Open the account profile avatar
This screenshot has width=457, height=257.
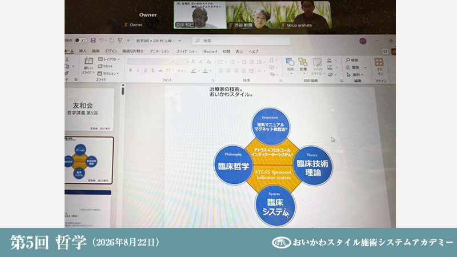pyautogui.click(x=363, y=41)
